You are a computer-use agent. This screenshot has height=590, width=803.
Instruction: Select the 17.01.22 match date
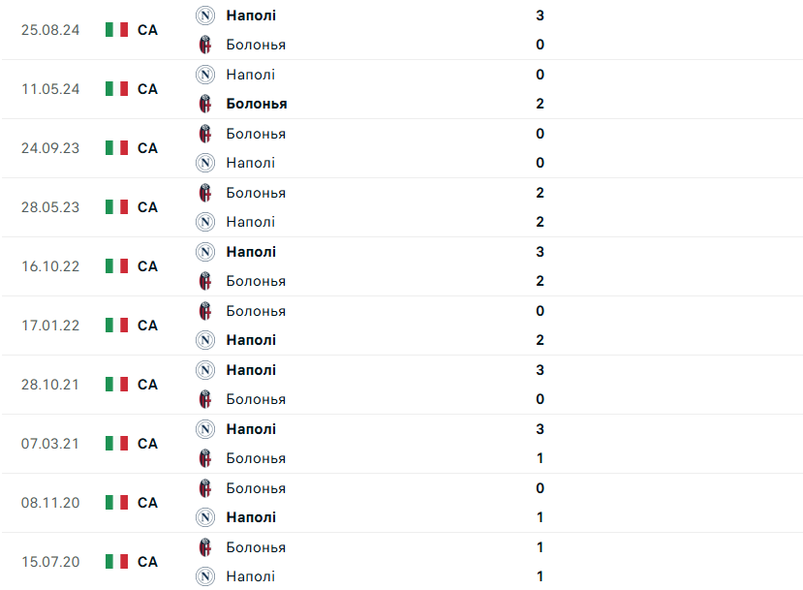50,326
